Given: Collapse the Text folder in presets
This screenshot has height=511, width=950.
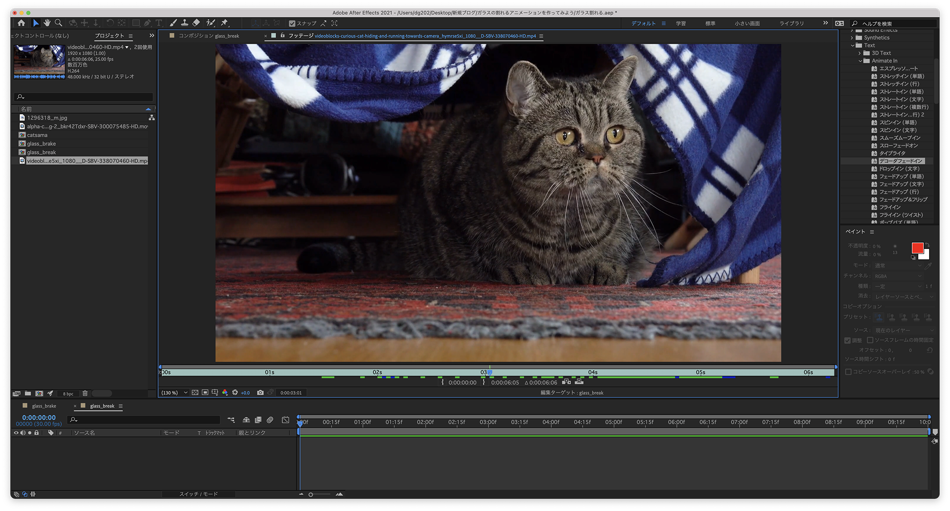Looking at the screenshot, I should [x=852, y=45].
